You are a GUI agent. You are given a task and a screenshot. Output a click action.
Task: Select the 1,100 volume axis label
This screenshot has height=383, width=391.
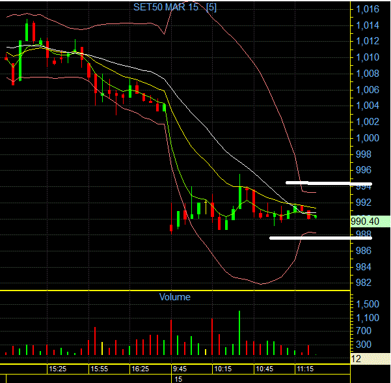coord(368,318)
